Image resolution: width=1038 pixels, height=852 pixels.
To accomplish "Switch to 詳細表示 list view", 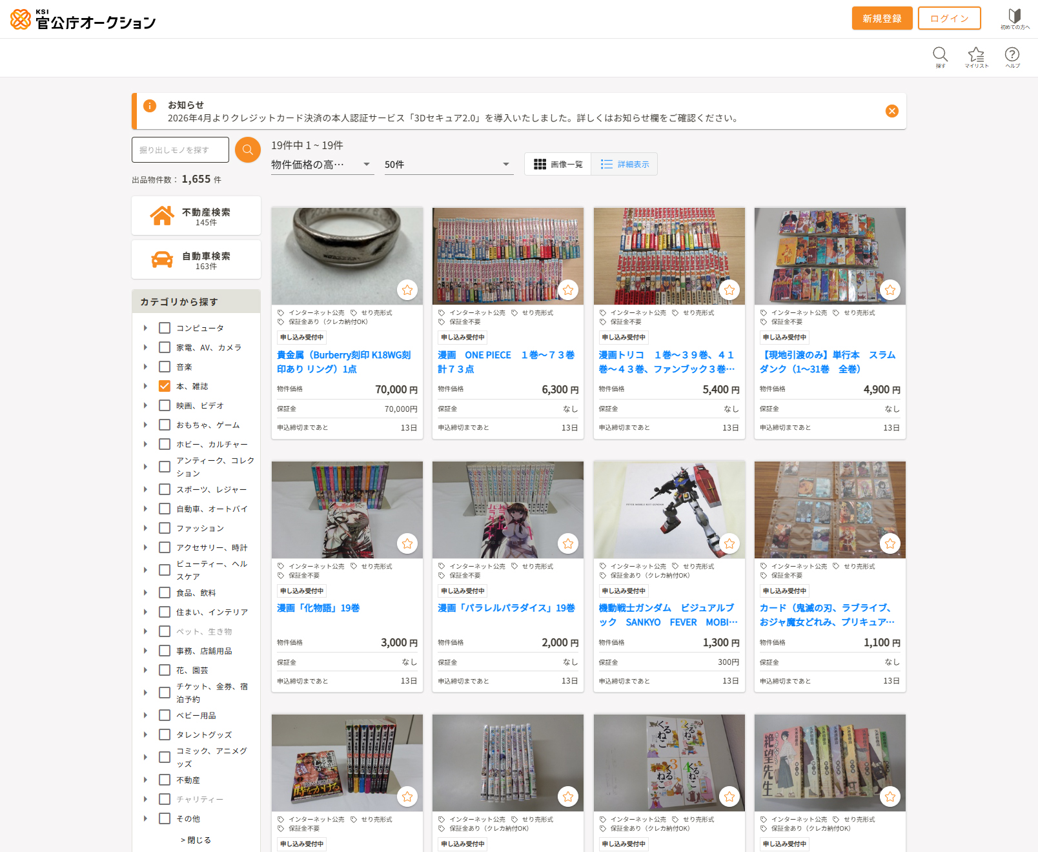I will click(624, 164).
